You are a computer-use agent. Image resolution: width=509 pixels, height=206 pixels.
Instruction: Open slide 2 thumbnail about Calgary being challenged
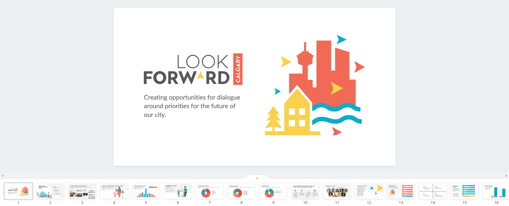click(50, 191)
